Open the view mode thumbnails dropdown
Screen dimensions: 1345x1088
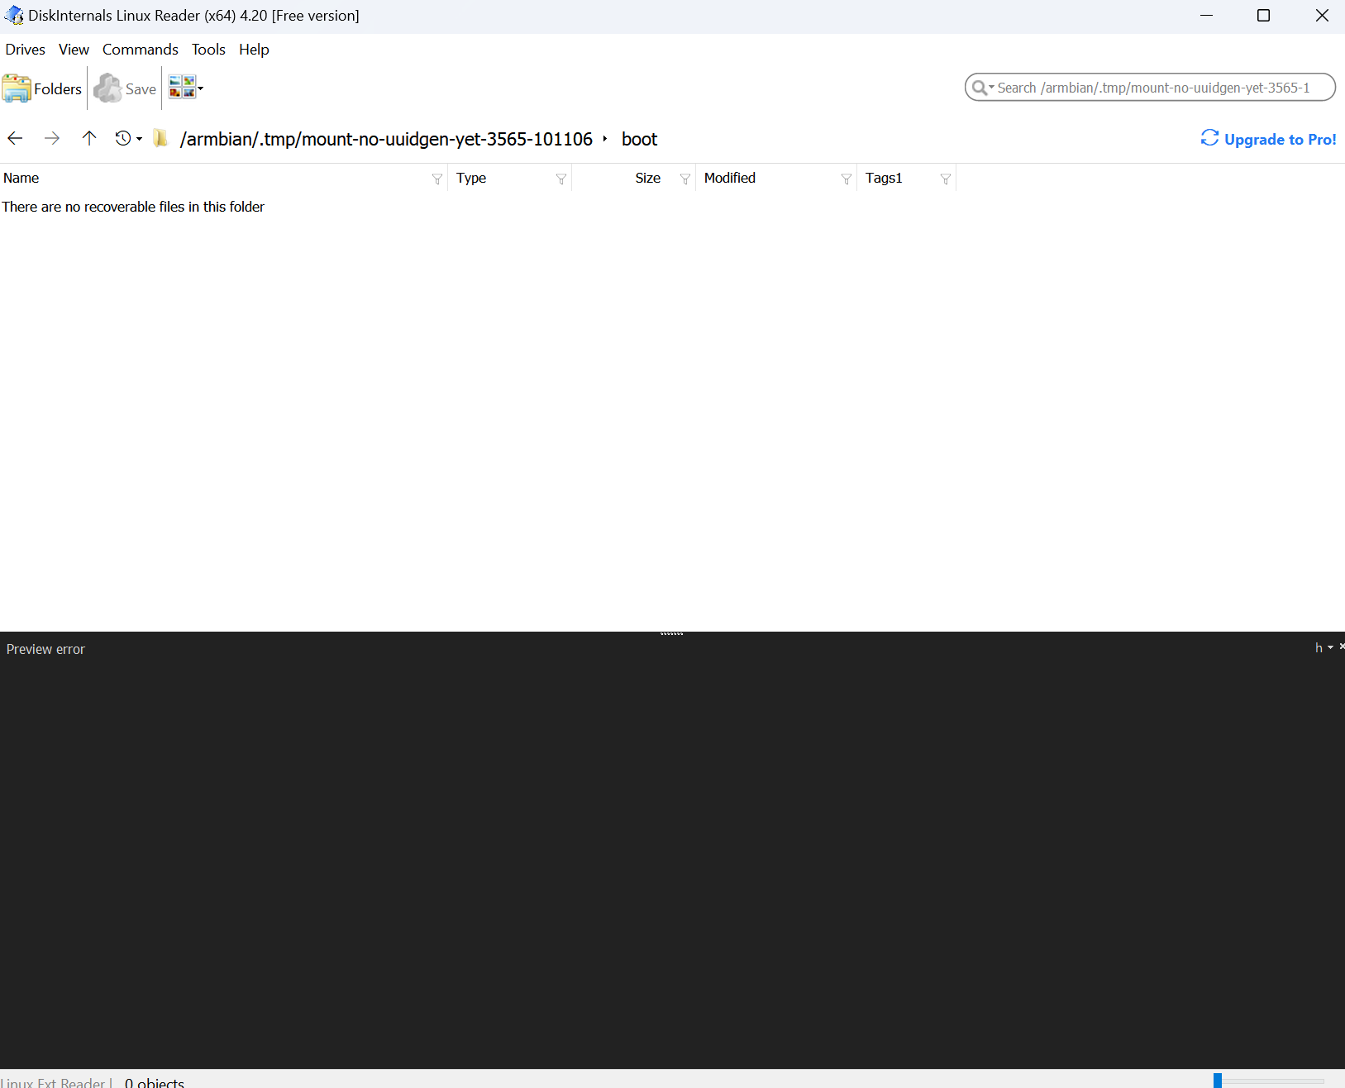point(186,87)
